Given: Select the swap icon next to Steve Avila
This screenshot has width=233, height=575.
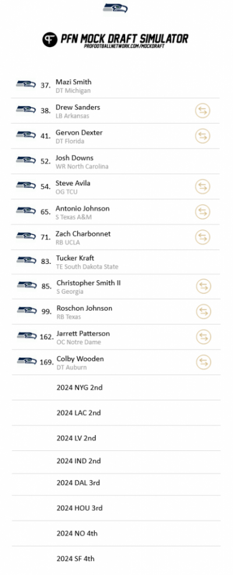Looking at the screenshot, I should click(x=203, y=186).
